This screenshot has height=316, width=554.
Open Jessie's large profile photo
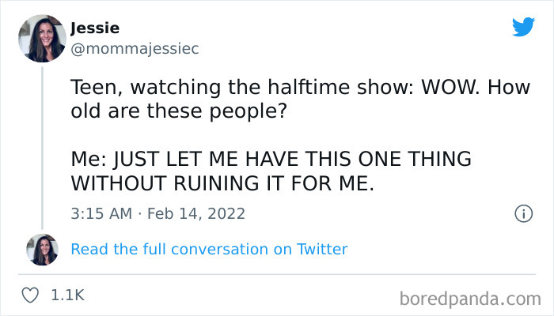click(x=42, y=38)
